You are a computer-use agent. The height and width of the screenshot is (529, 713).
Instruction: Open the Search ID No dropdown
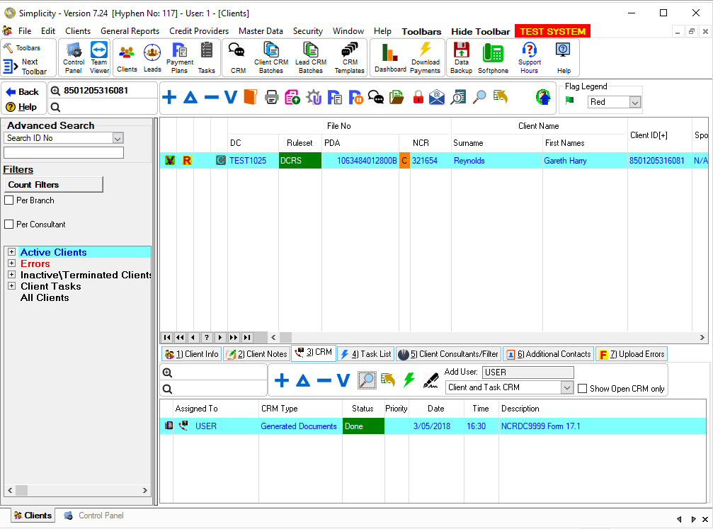118,138
